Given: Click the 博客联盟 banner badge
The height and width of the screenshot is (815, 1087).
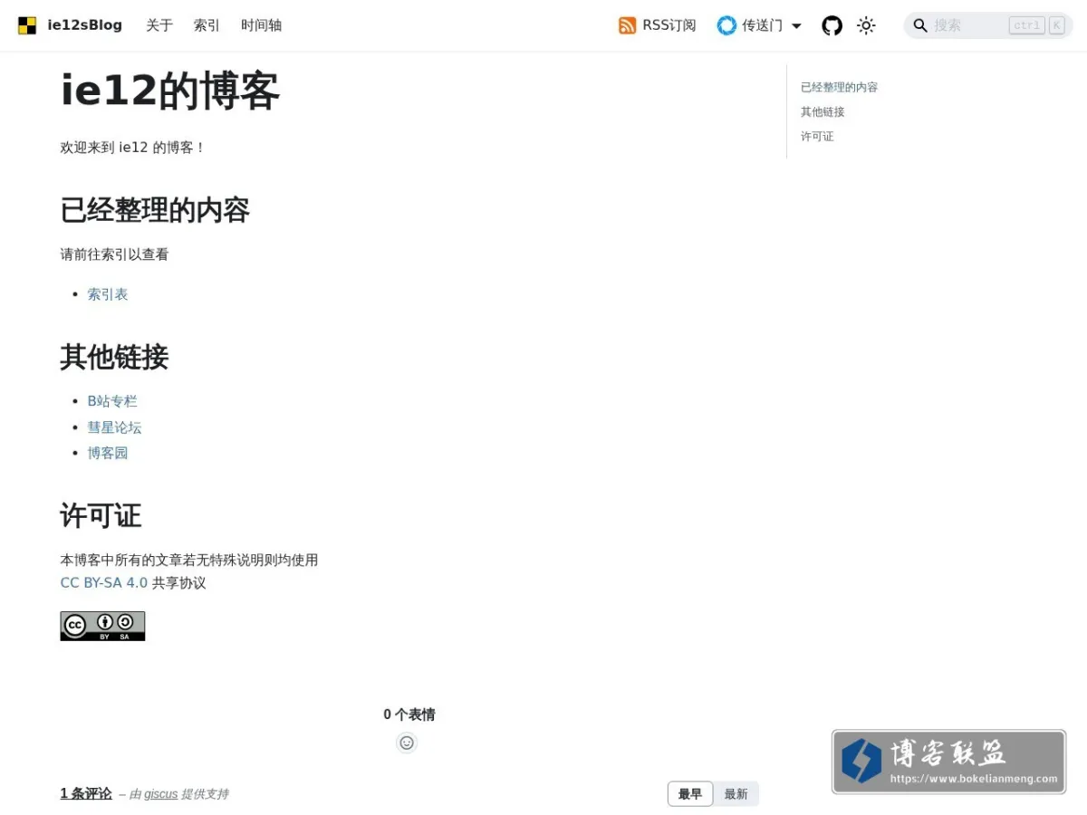Looking at the screenshot, I should [x=948, y=762].
